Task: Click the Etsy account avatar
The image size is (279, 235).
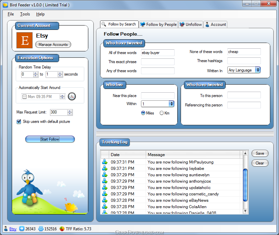Action: click(25, 40)
